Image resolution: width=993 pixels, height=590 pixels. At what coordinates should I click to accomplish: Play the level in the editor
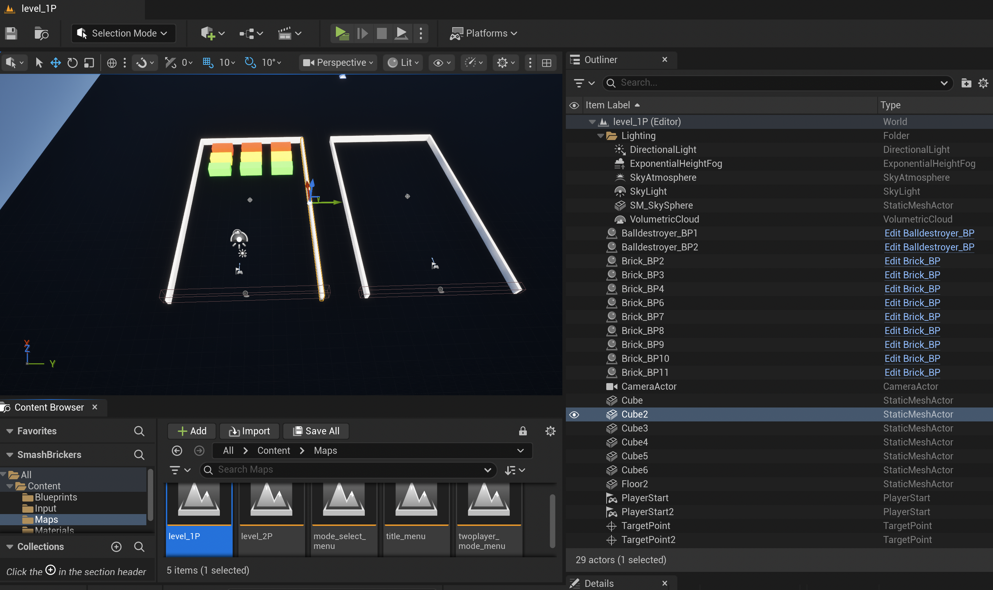(341, 33)
